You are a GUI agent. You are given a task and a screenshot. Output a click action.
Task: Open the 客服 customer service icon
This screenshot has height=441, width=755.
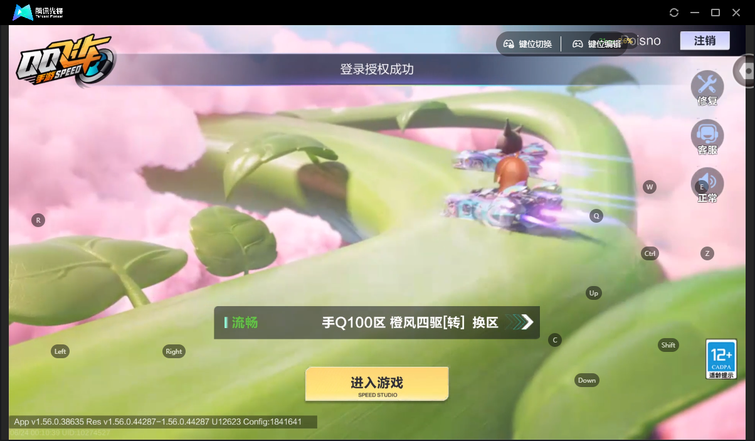(707, 137)
